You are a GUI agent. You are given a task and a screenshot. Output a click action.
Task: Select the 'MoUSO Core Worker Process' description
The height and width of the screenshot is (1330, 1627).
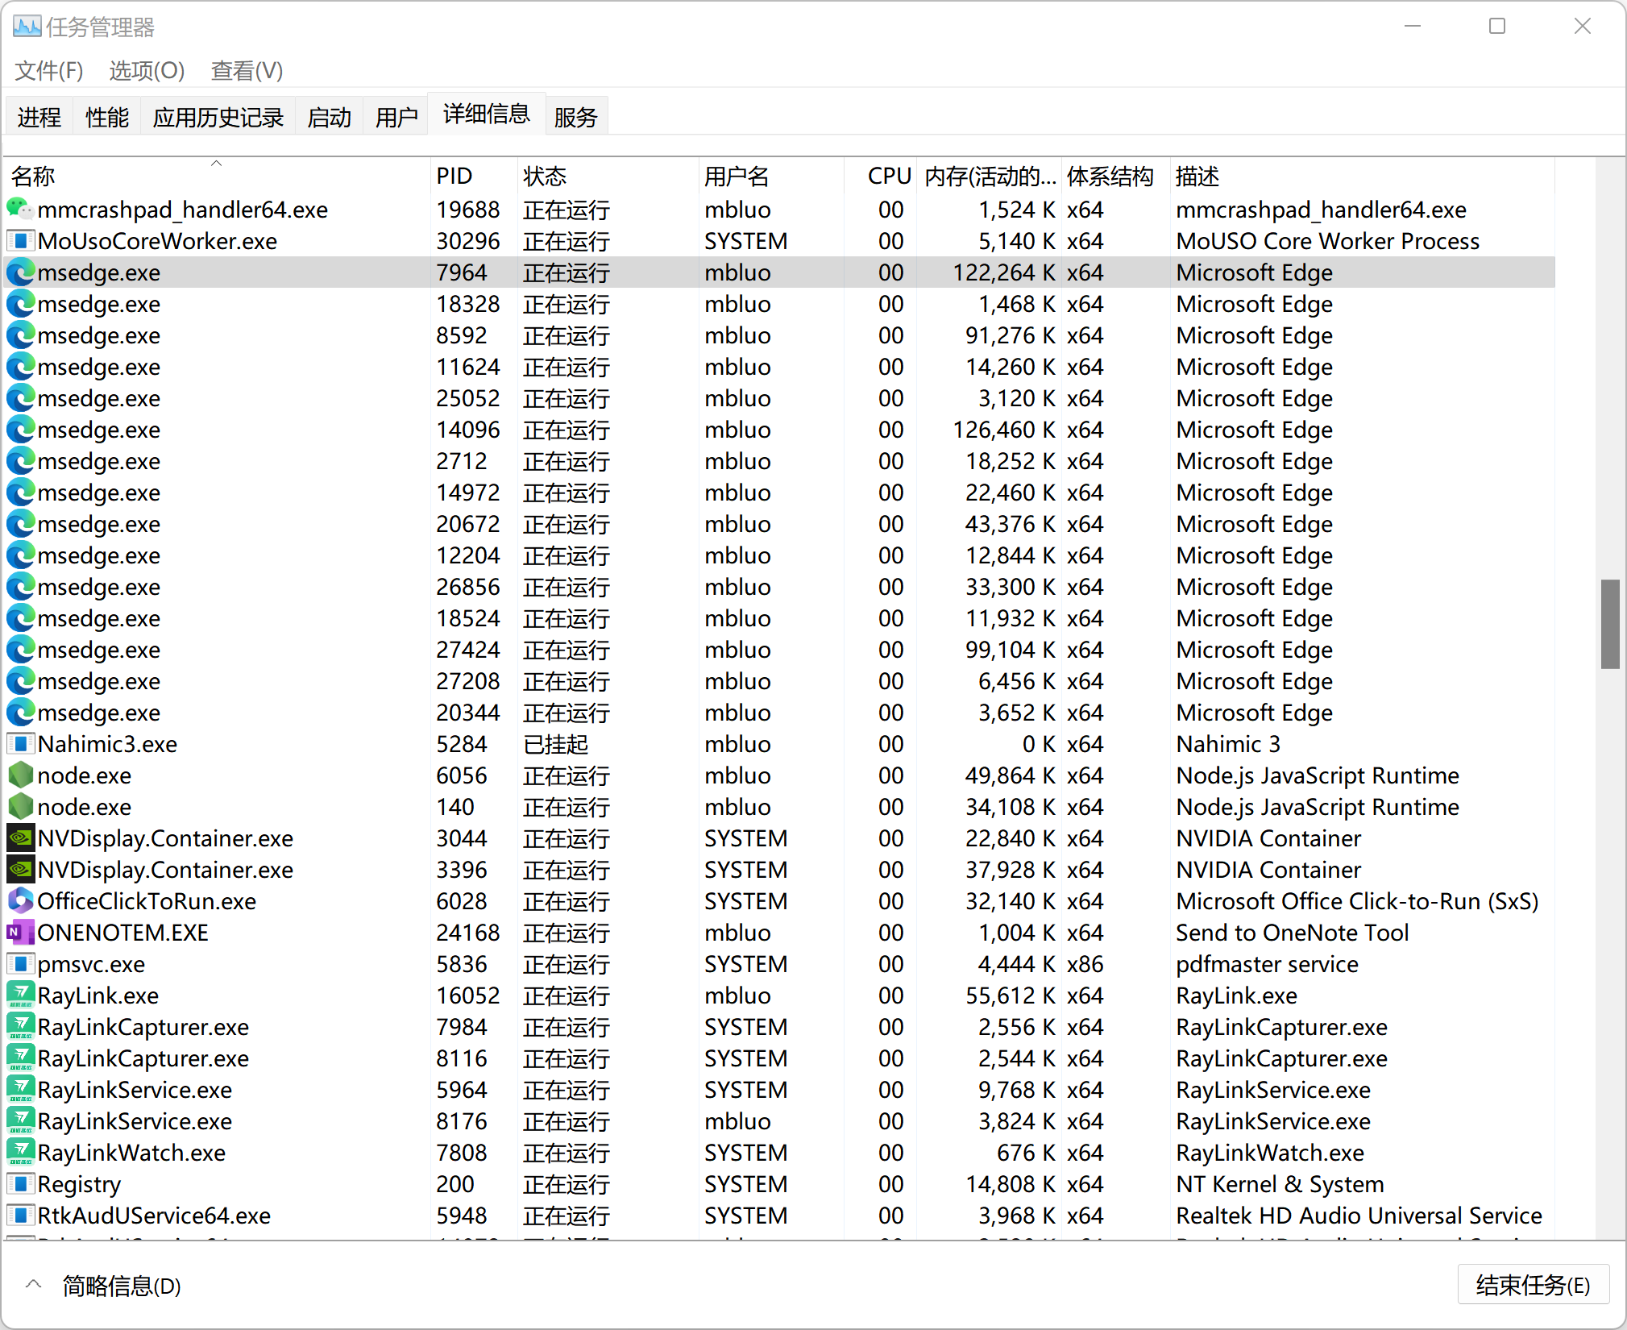[1328, 241]
